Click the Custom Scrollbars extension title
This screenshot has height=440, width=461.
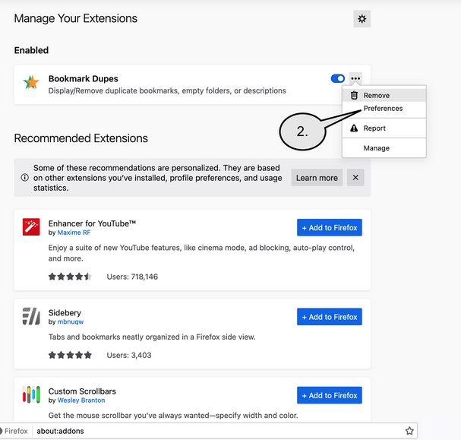pos(82,391)
